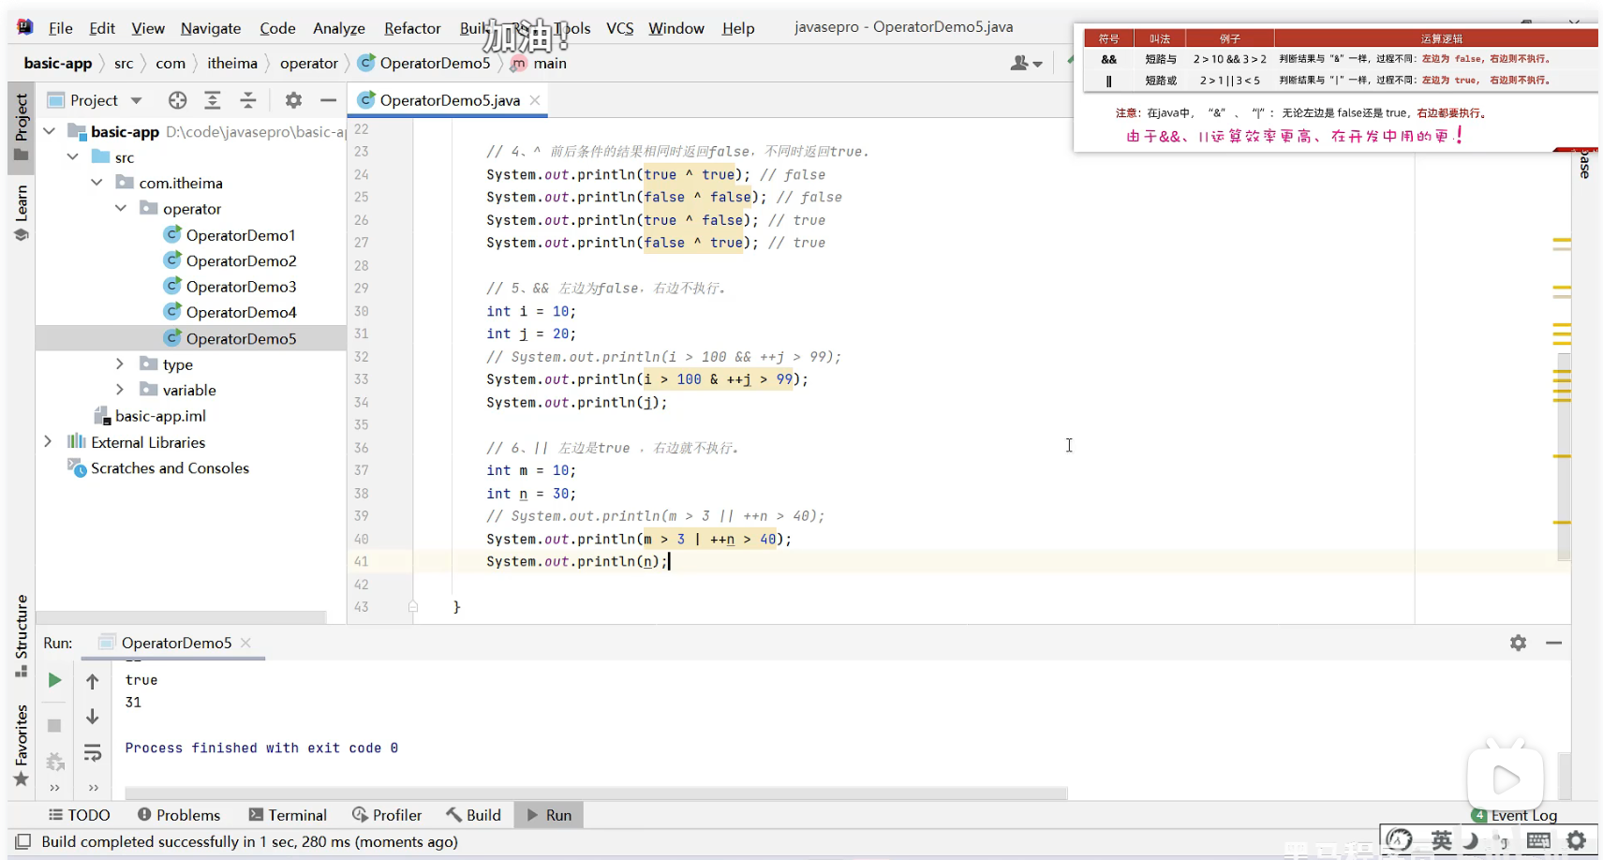The height and width of the screenshot is (860, 1603).
Task: Toggle soft-wrap in Run console
Action: (x=92, y=752)
